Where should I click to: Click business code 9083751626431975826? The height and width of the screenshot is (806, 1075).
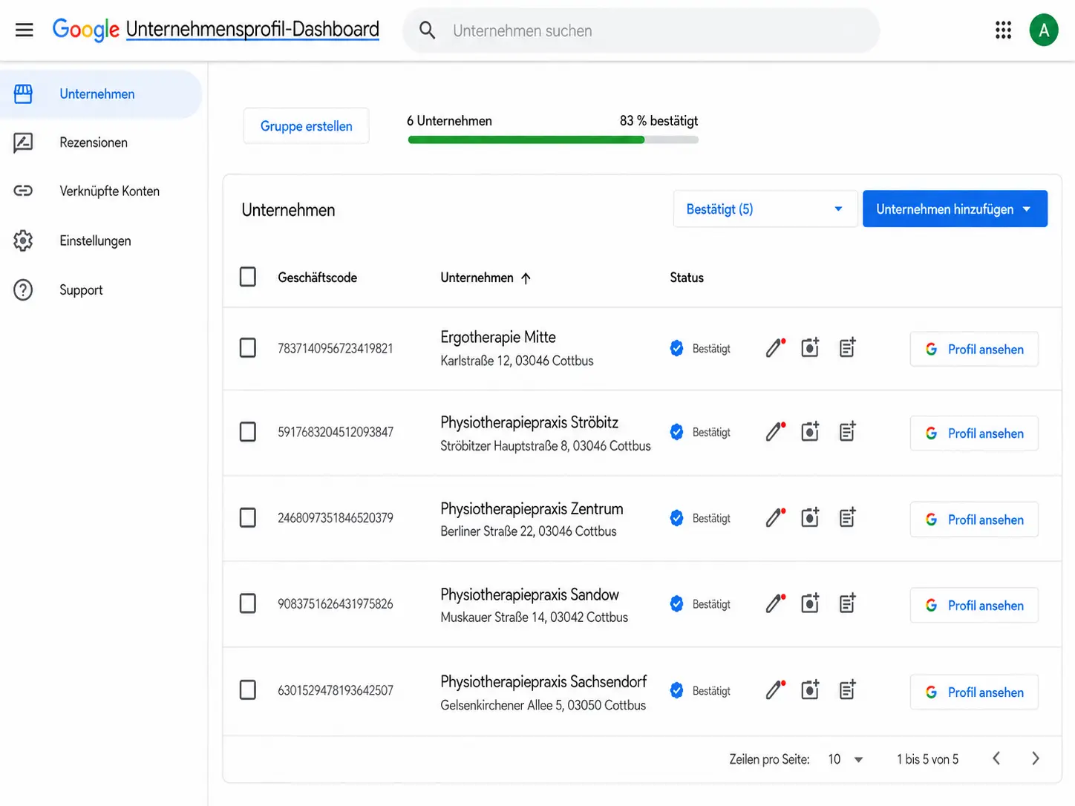336,604
